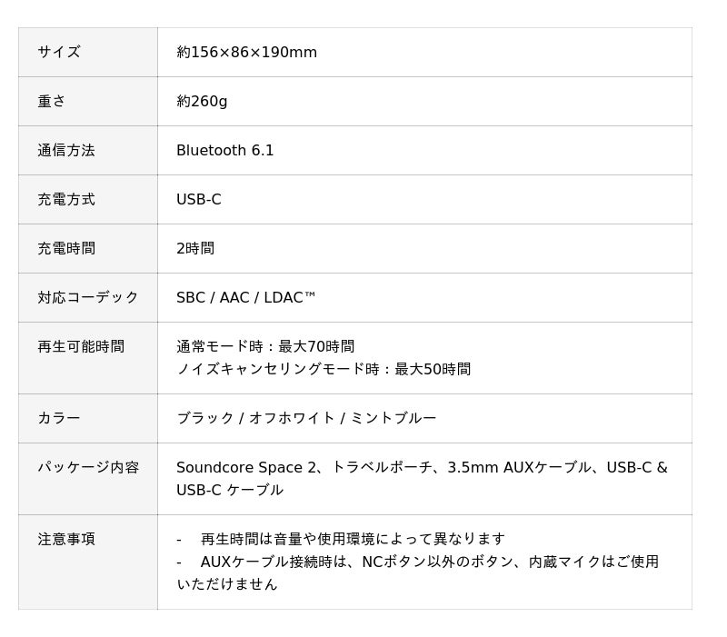Screen dimensions: 727x637
Task: Click the SBC / AAC / LDAC codec text
Action: (245, 298)
